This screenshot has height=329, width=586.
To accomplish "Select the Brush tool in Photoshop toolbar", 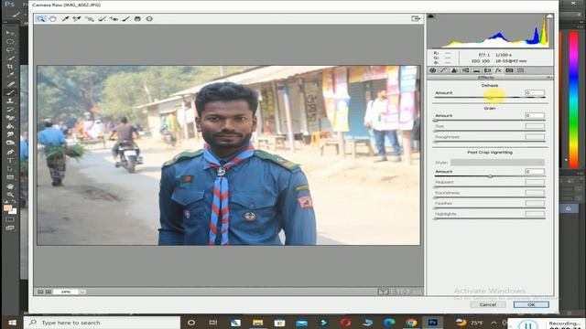I will pos(10,92).
